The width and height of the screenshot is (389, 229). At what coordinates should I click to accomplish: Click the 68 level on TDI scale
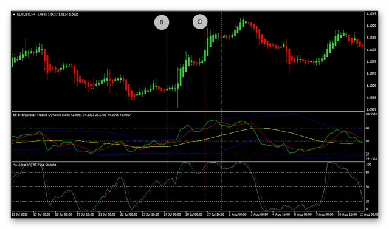[x=368, y=128]
